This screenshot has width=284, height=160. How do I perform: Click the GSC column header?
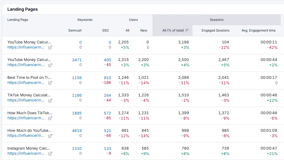click(105, 30)
